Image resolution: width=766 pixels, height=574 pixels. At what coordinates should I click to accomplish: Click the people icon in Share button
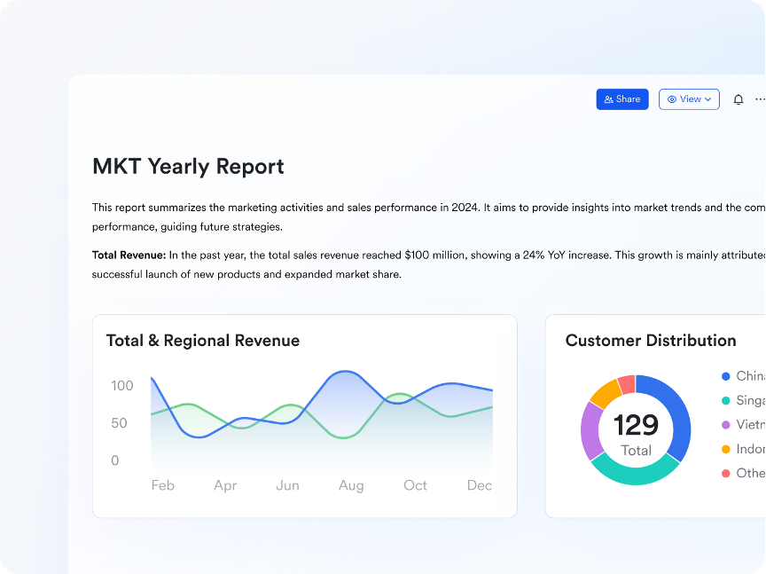coord(608,99)
